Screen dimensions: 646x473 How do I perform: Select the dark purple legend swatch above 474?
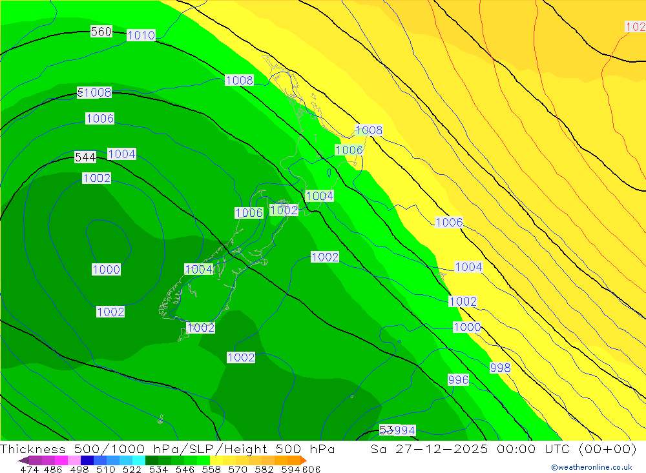pos(35,460)
